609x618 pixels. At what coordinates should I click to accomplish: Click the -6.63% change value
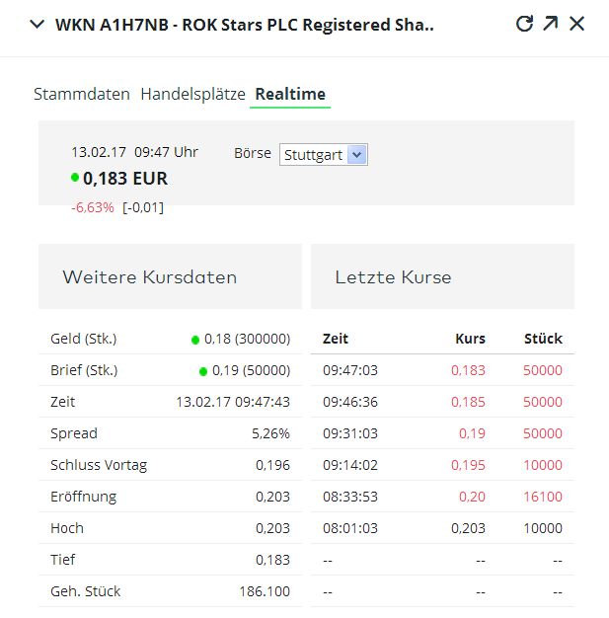tap(93, 207)
